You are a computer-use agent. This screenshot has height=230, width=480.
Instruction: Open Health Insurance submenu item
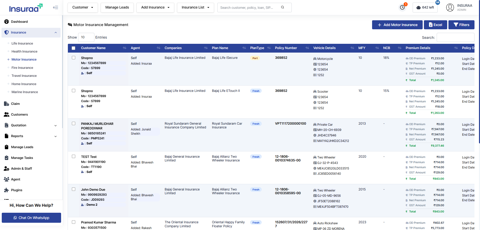point(24,51)
